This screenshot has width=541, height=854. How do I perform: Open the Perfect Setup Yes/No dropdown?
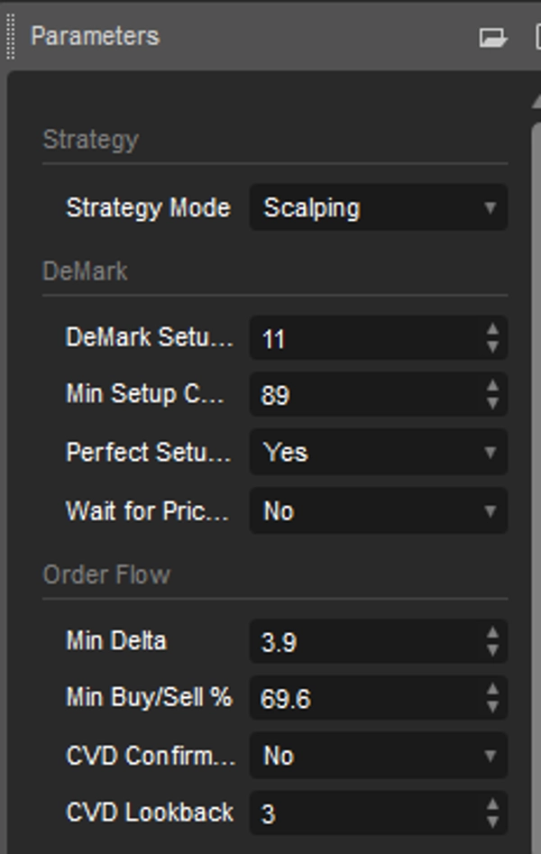click(379, 453)
